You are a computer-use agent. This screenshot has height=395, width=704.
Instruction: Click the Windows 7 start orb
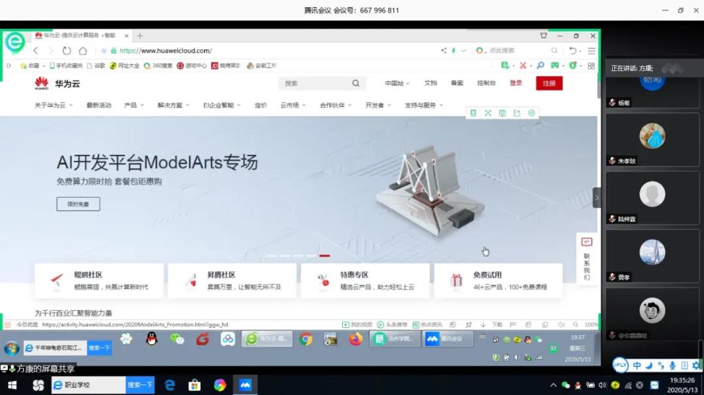click(12, 348)
